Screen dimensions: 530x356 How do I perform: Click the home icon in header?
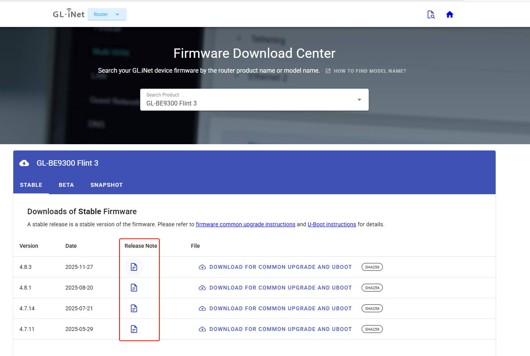pyautogui.click(x=450, y=14)
